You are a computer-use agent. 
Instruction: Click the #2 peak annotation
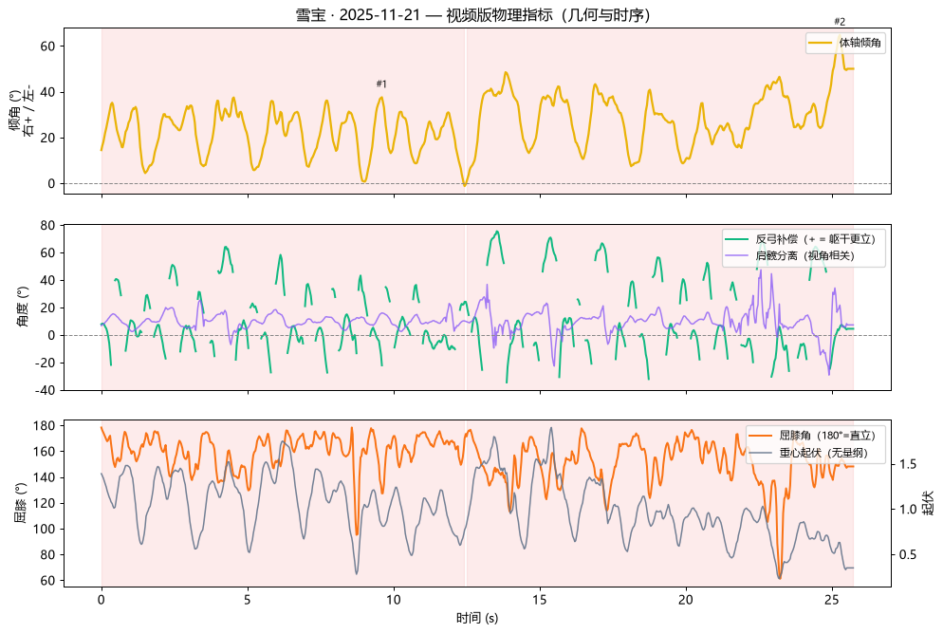pos(840,22)
